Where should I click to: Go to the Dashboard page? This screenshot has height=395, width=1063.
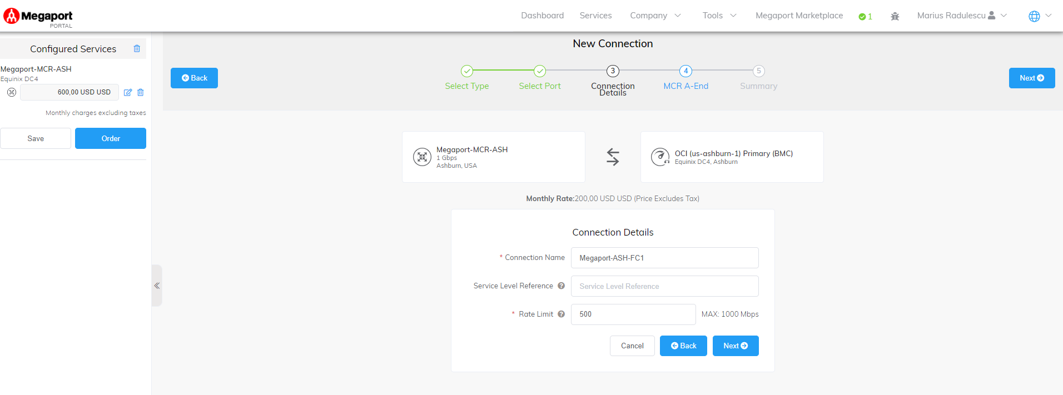coord(542,16)
